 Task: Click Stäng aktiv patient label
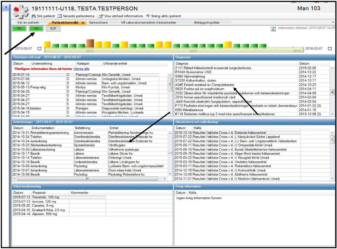pyautogui.click(x=166, y=16)
